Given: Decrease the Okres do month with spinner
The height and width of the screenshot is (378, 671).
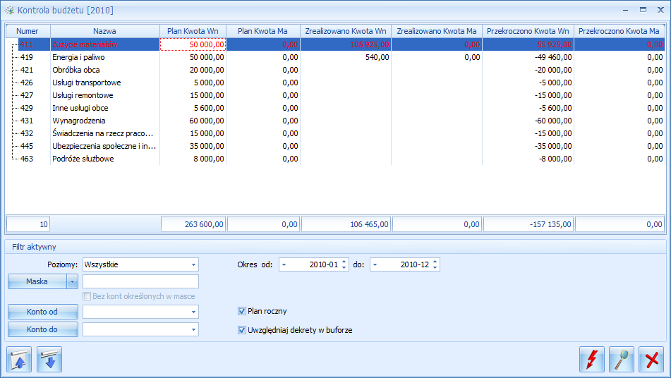Looking at the screenshot, I should coord(435,268).
